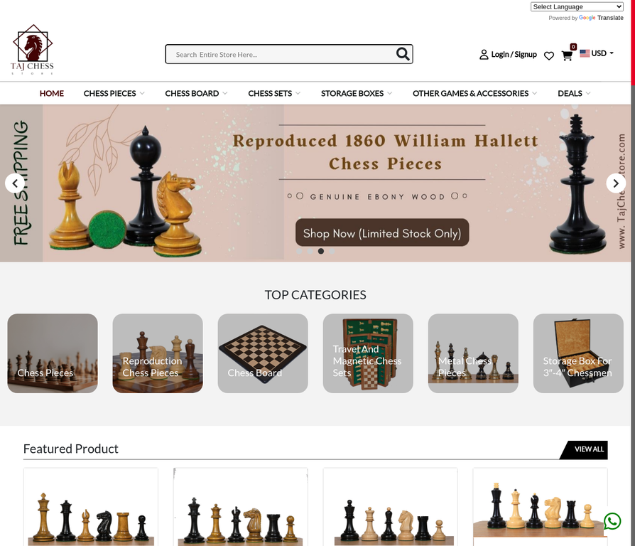This screenshot has width=635, height=546.
Task: Open the wishlist heart icon
Action: 549,55
